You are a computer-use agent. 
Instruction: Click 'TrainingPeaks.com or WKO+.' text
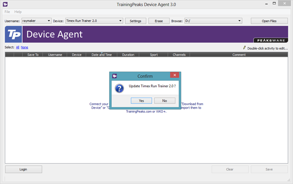coord(146,111)
